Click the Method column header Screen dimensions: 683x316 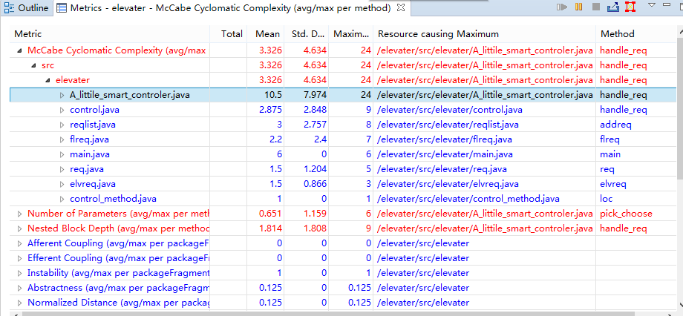click(x=636, y=34)
